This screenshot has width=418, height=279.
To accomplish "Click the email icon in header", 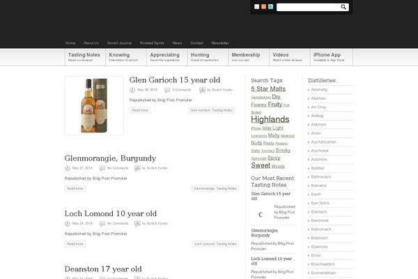I will [x=256, y=7].
